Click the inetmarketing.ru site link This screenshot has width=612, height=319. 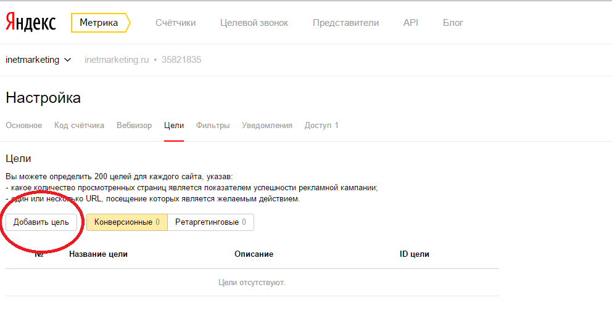pos(117,60)
